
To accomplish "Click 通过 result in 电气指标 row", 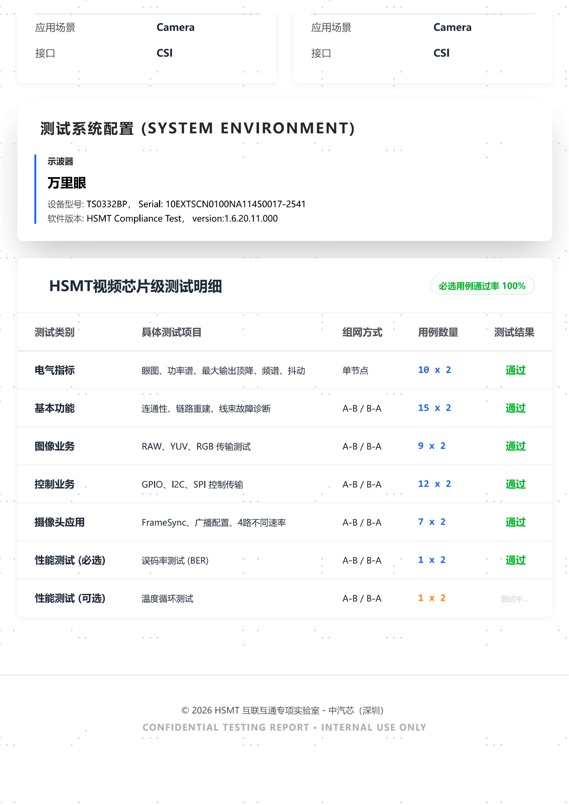I will coord(516,370).
